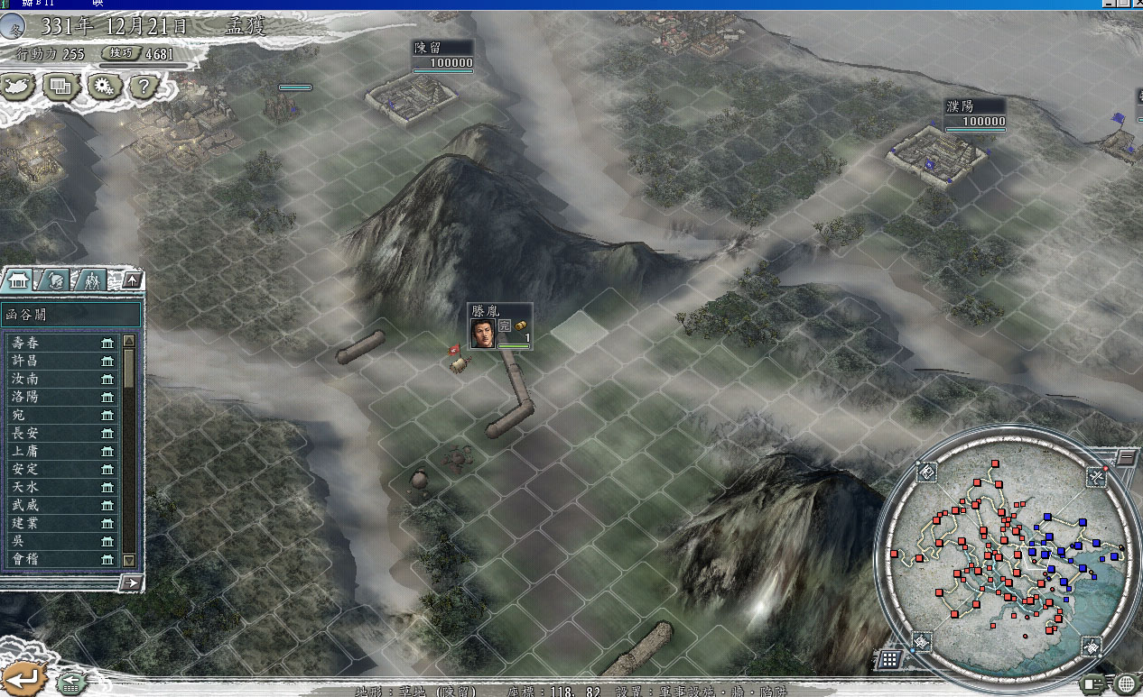Image resolution: width=1143 pixels, height=697 pixels.
Task: Select 吳 in the city list
Action: [61, 541]
